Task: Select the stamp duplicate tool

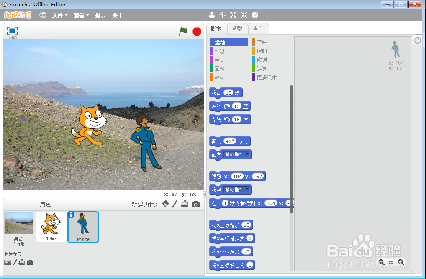Action: coord(211,15)
